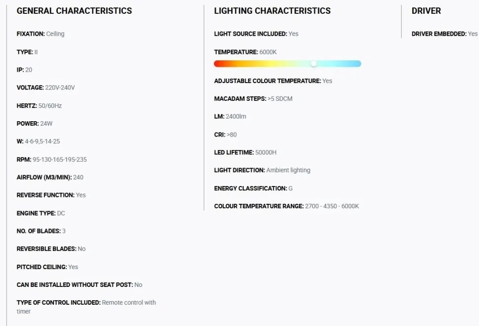This screenshot has height=326, width=479.
Task: Select the Lighting Characteristics heading
Action: click(272, 11)
